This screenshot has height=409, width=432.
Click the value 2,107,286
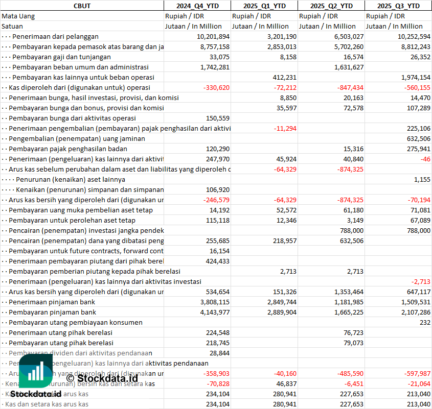(x=416, y=312)
